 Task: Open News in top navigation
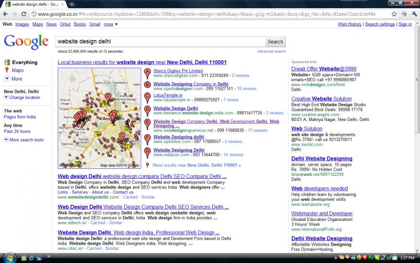(x=51, y=24)
